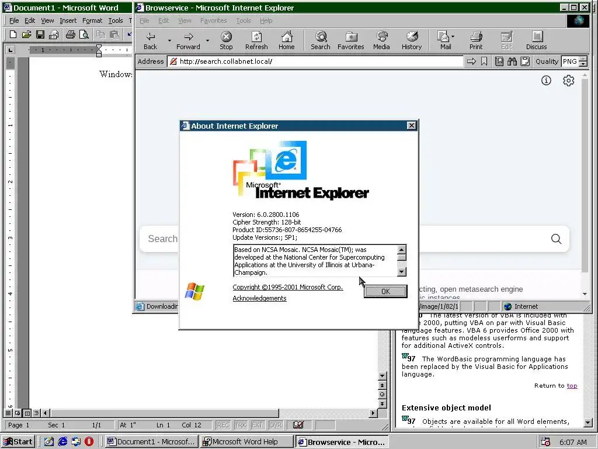Image resolution: width=598 pixels, height=449 pixels.
Task: Switch to Microsoft Word Help taskbar button
Action: 246,442
